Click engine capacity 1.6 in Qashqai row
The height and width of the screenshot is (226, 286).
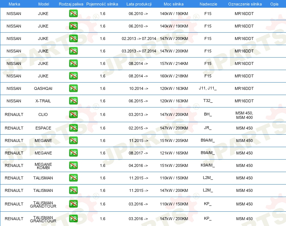click(102, 88)
